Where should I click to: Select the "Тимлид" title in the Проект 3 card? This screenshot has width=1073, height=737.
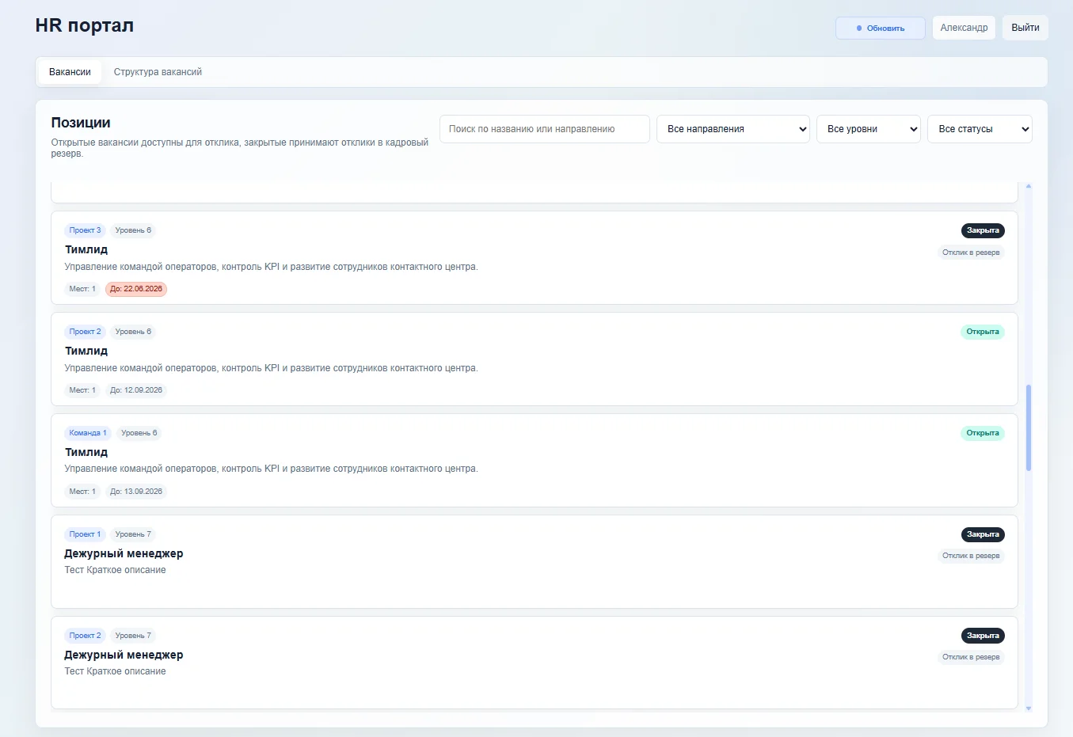(86, 249)
